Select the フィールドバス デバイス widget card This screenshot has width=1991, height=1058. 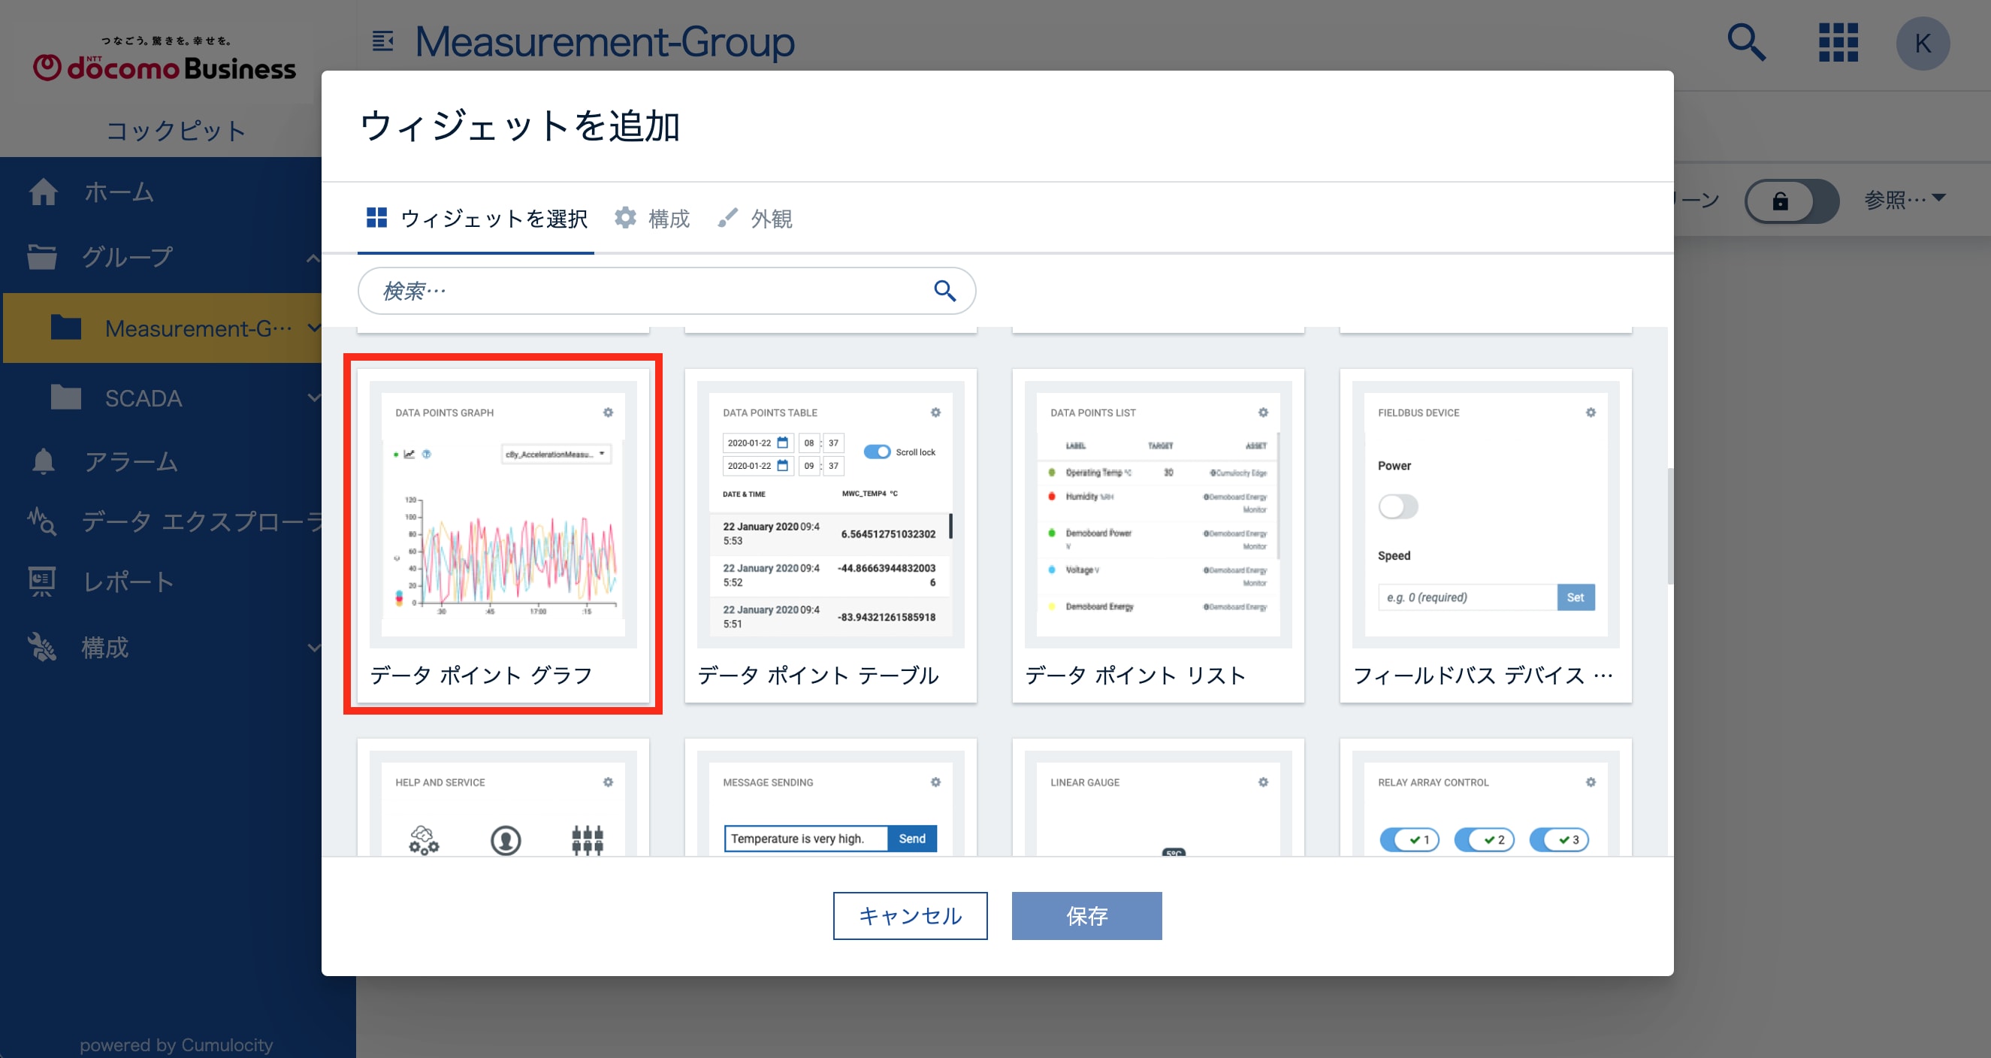(x=1485, y=535)
